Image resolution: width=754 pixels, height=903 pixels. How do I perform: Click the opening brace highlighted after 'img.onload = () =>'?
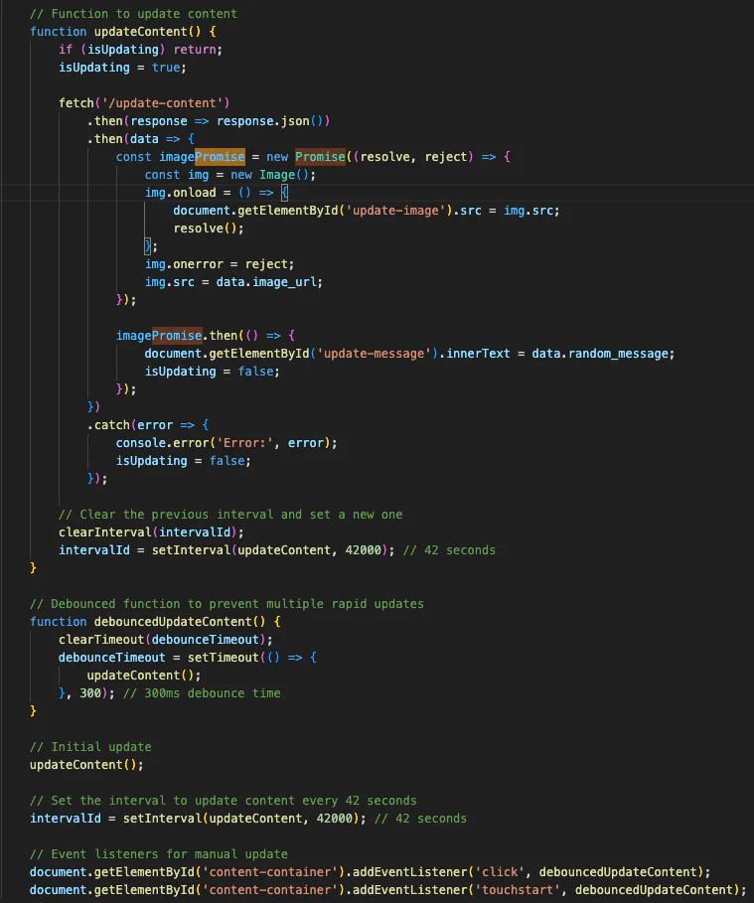click(x=284, y=192)
